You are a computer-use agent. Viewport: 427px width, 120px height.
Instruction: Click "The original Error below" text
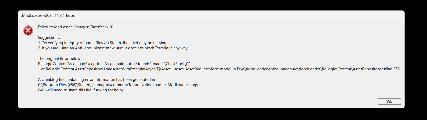pyautogui.click(x=59, y=59)
